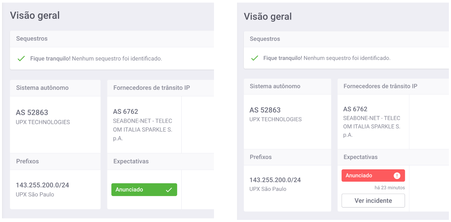This screenshot has height=222, width=451.
Task: Click green checkmark icon in right Sequestros panel
Action: point(255,58)
